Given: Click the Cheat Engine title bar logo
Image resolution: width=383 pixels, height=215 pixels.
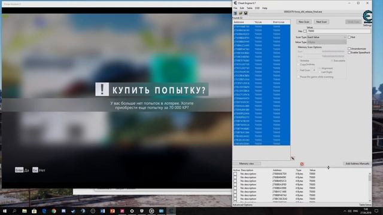Looking at the screenshot, I should tap(235, 3).
